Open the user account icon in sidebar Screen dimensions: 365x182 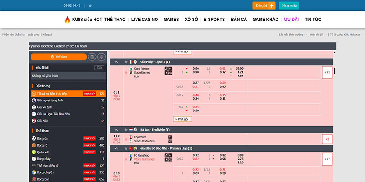pyautogui.click(x=101, y=57)
